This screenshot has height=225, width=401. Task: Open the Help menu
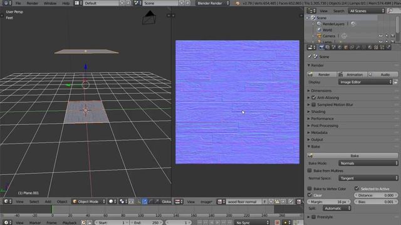point(66,3)
